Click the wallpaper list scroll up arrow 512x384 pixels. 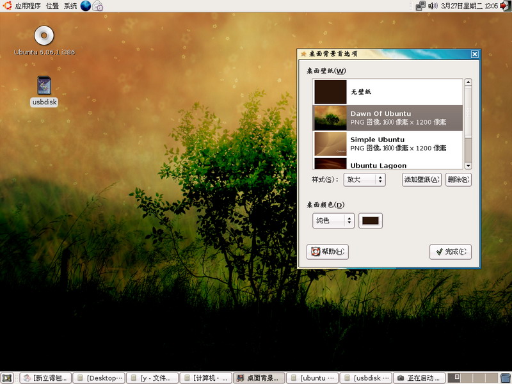tap(468, 82)
